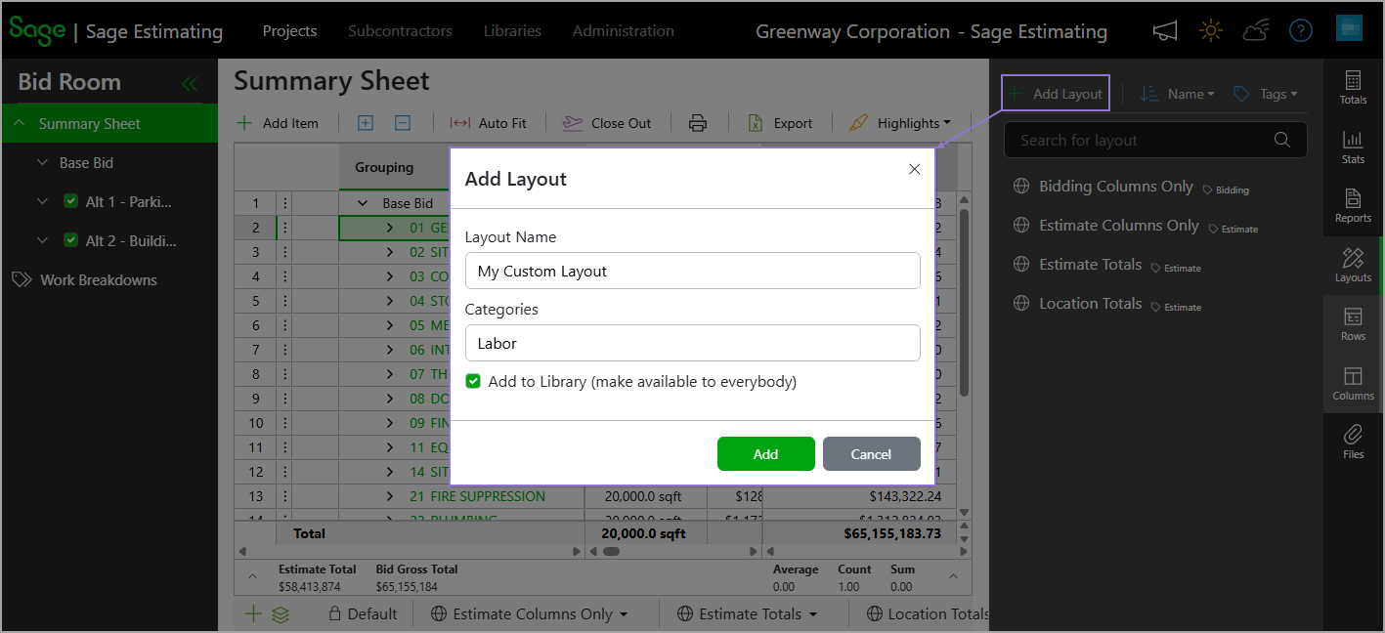
Task: Select Estimate Totals layout in panel
Action: [1091, 264]
